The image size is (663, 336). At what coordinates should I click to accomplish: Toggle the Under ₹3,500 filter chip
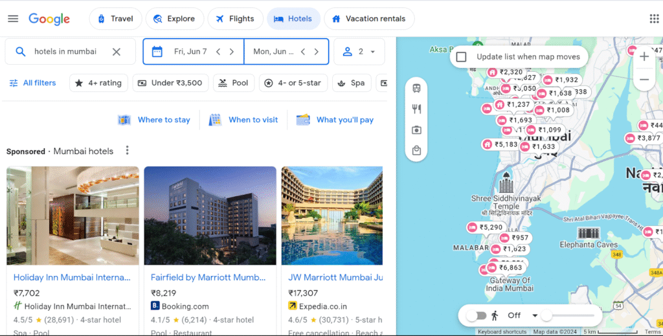170,83
